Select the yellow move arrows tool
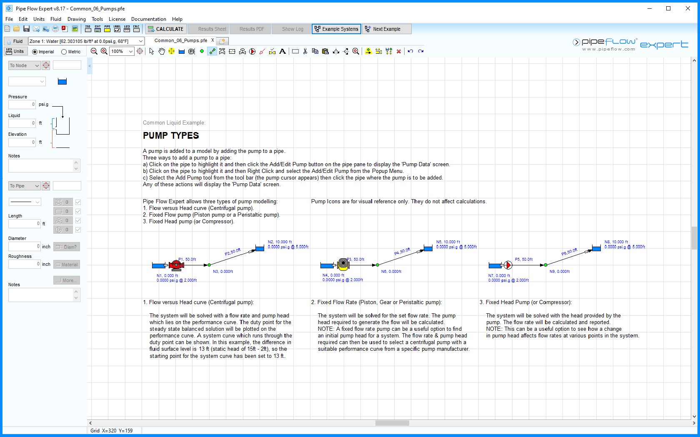The height and width of the screenshot is (437, 700). 171,51
